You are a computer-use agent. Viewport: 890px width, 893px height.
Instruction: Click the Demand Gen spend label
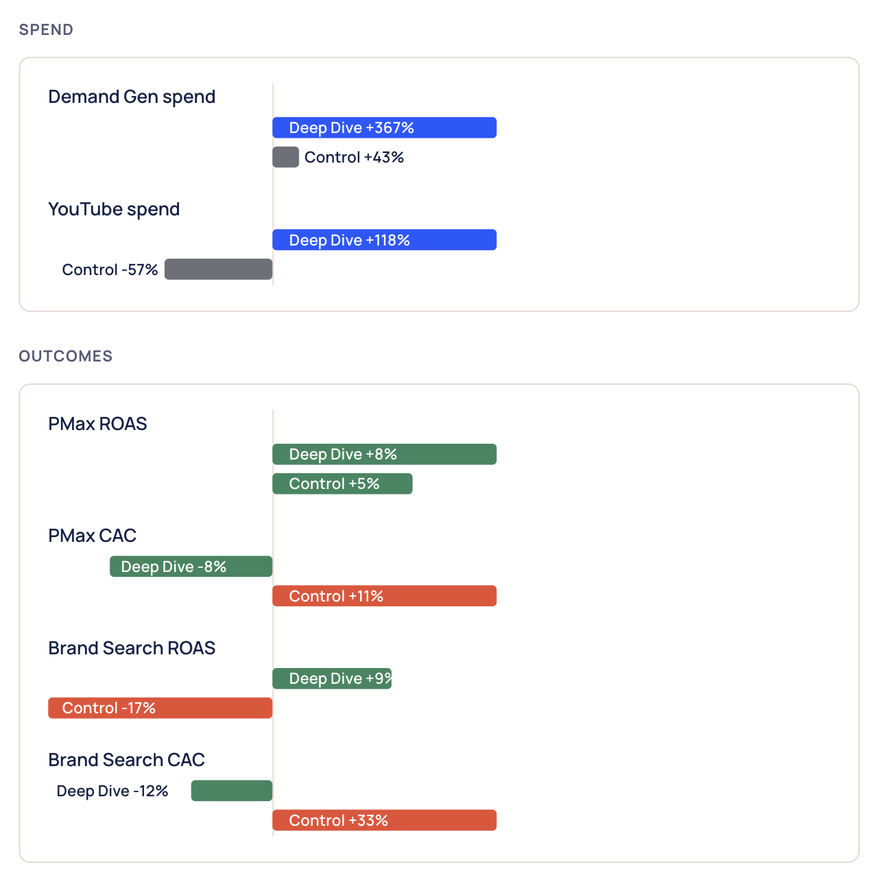(132, 97)
